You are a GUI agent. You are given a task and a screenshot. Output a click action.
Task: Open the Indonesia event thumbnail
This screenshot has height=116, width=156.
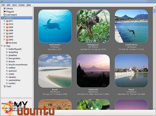pyautogui.click(x=93, y=71)
